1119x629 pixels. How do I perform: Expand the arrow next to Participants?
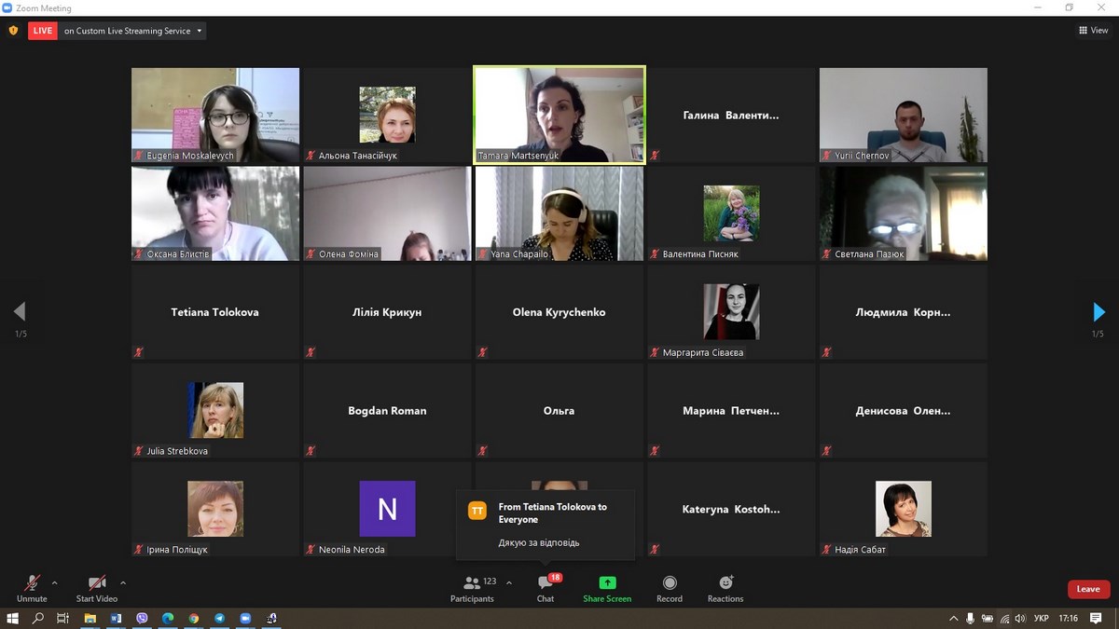[509, 583]
